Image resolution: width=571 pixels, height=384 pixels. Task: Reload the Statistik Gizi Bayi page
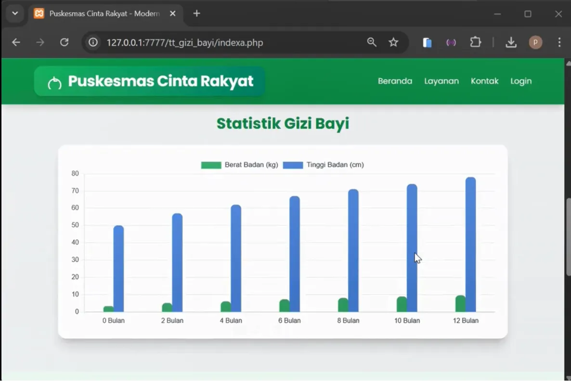coord(64,42)
